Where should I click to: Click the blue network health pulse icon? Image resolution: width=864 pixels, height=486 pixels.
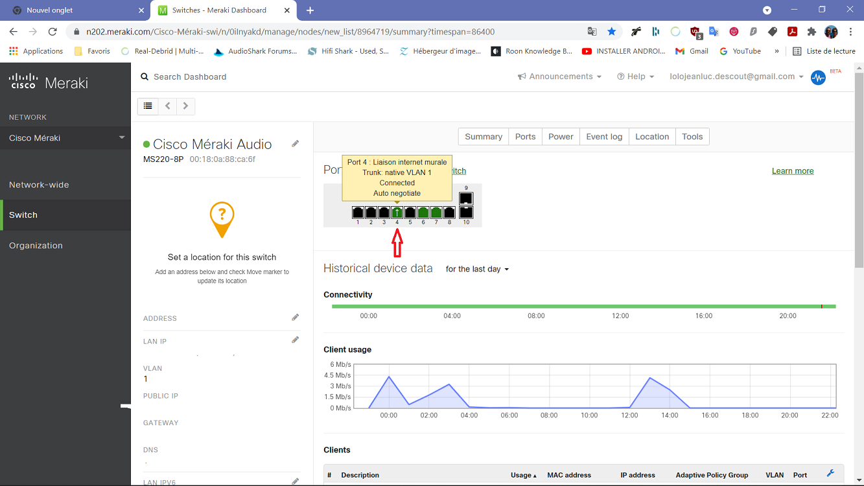(x=819, y=78)
